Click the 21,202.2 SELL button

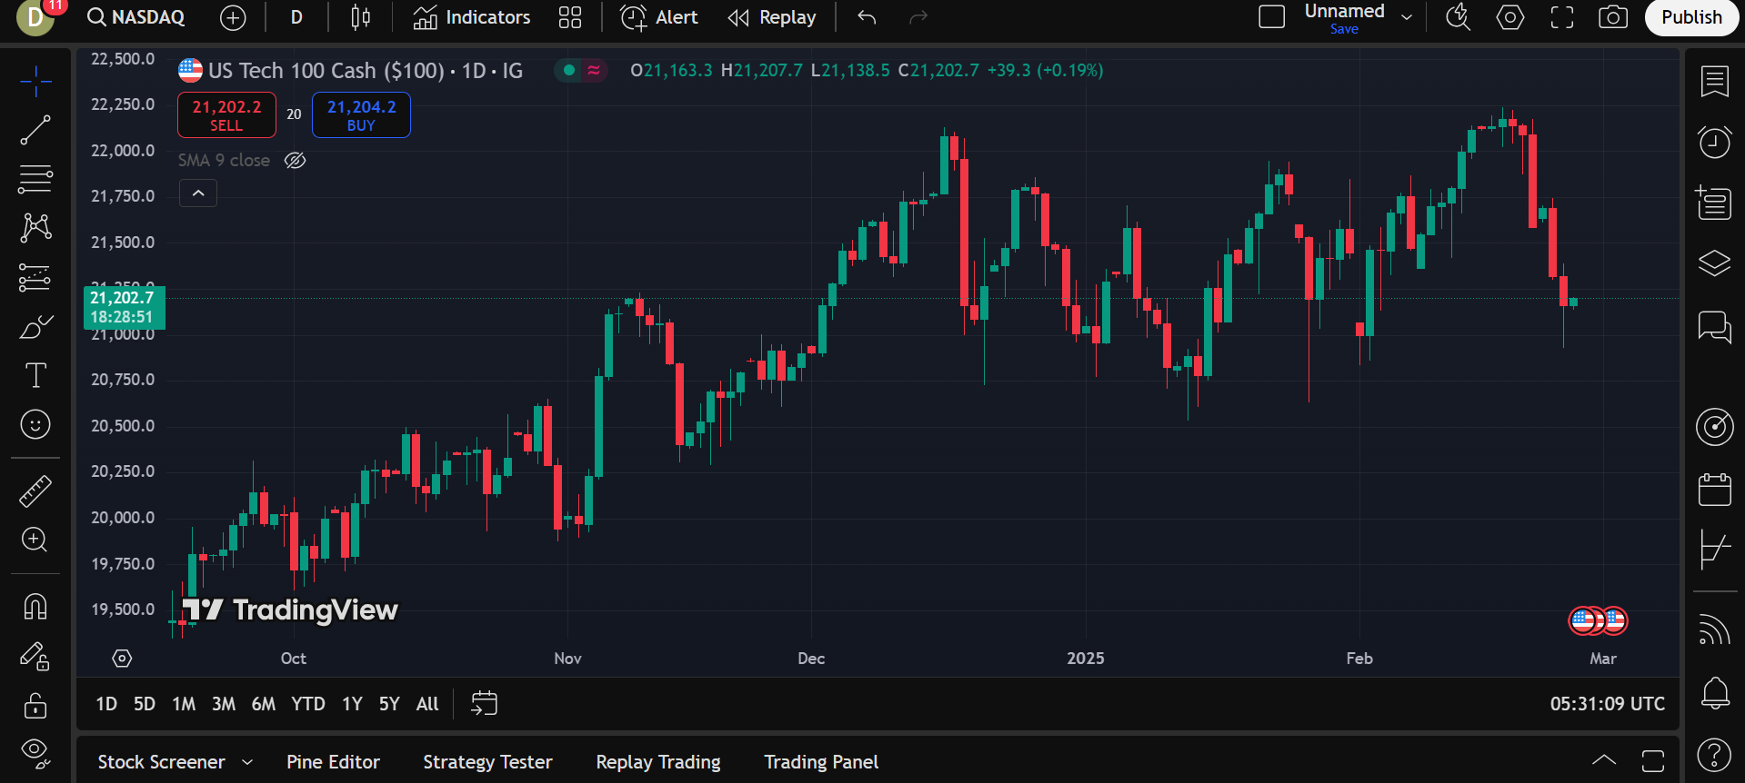[226, 115]
